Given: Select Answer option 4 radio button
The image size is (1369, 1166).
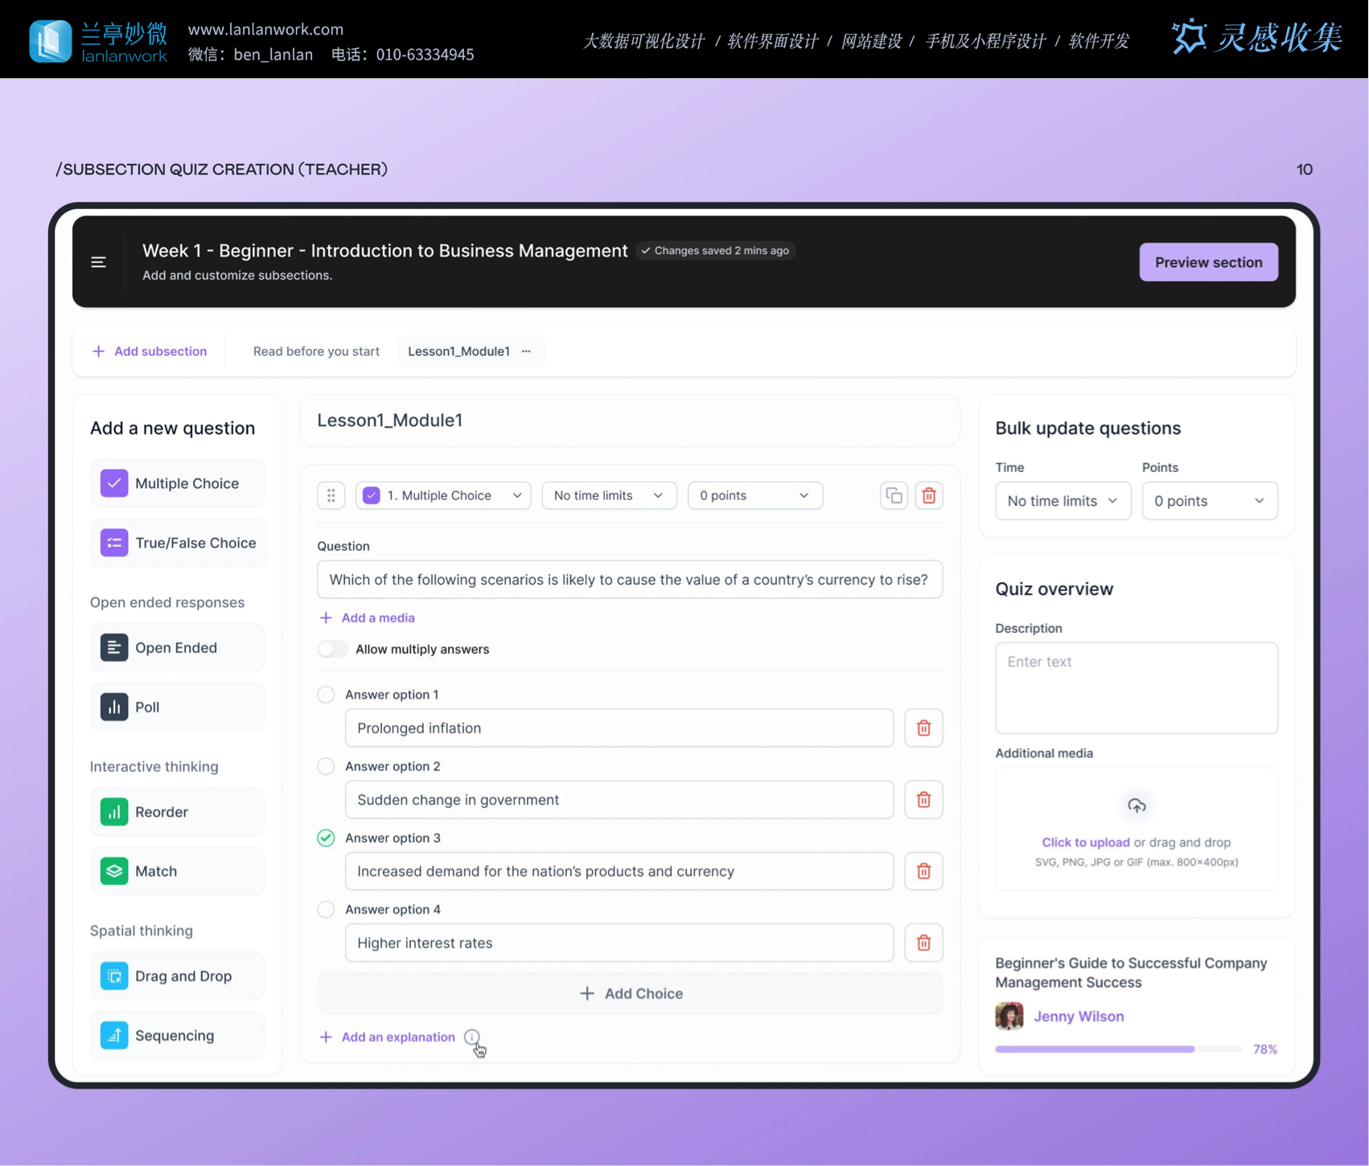Looking at the screenshot, I should click(326, 909).
